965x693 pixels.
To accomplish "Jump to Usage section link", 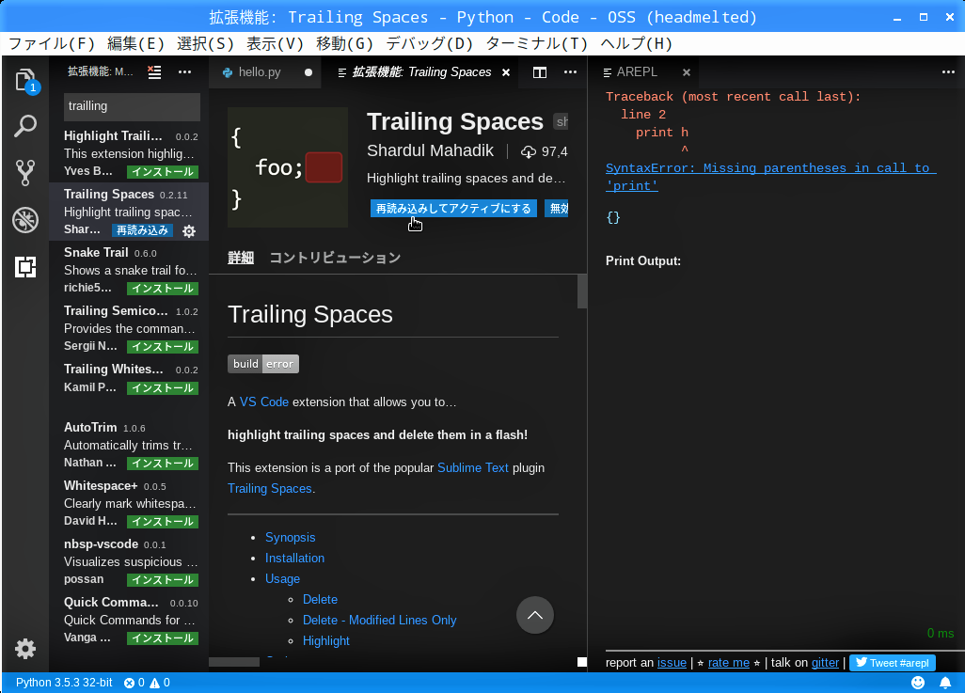I will tap(282, 579).
